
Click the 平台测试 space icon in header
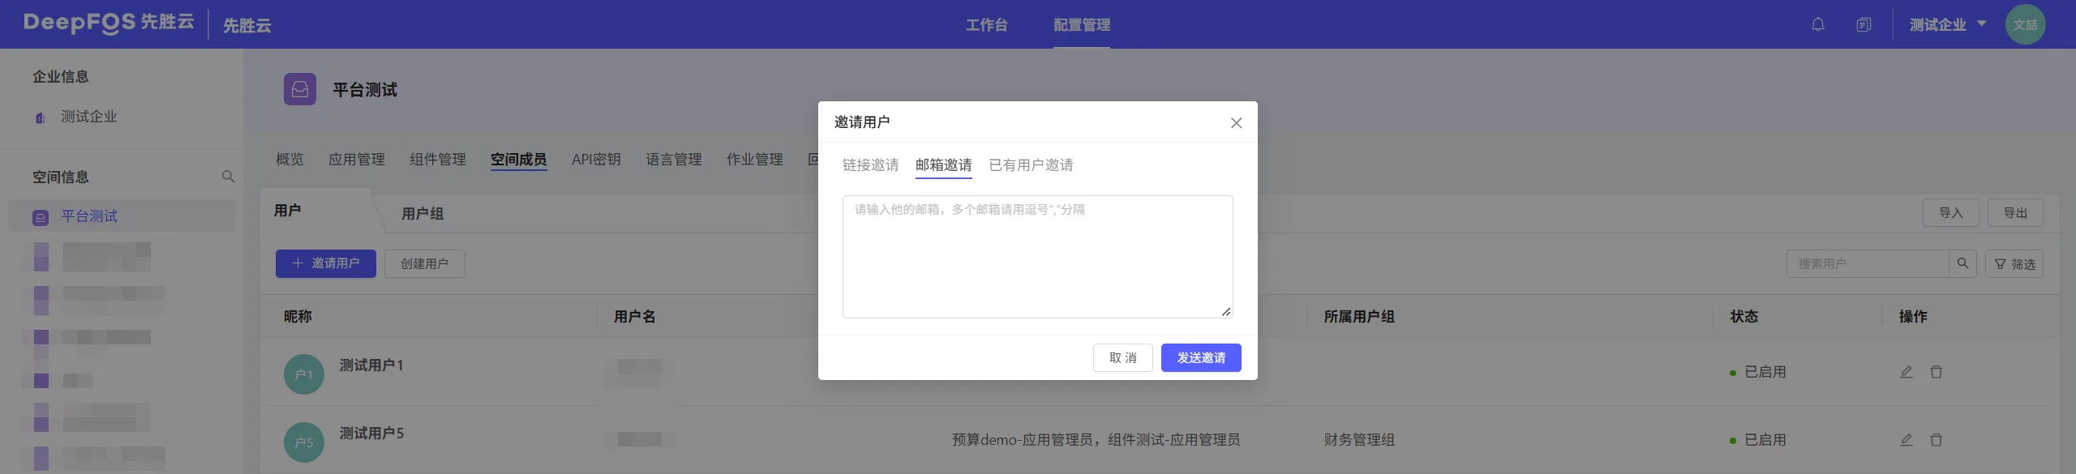300,89
